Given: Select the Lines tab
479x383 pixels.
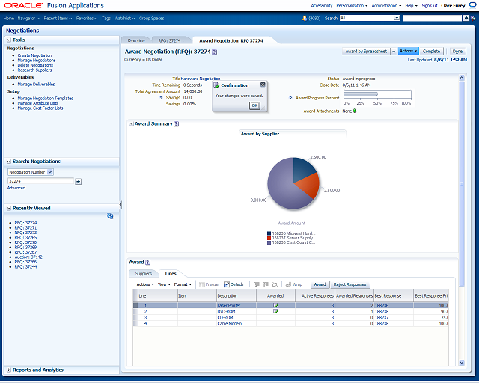Looking at the screenshot, I should (171, 273).
